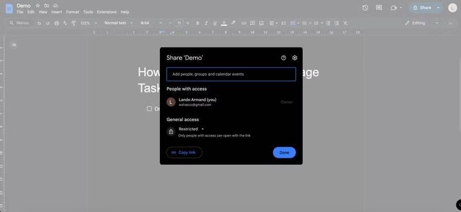Open the Normal text style dropdown
This screenshot has width=461, height=212.
click(x=118, y=23)
